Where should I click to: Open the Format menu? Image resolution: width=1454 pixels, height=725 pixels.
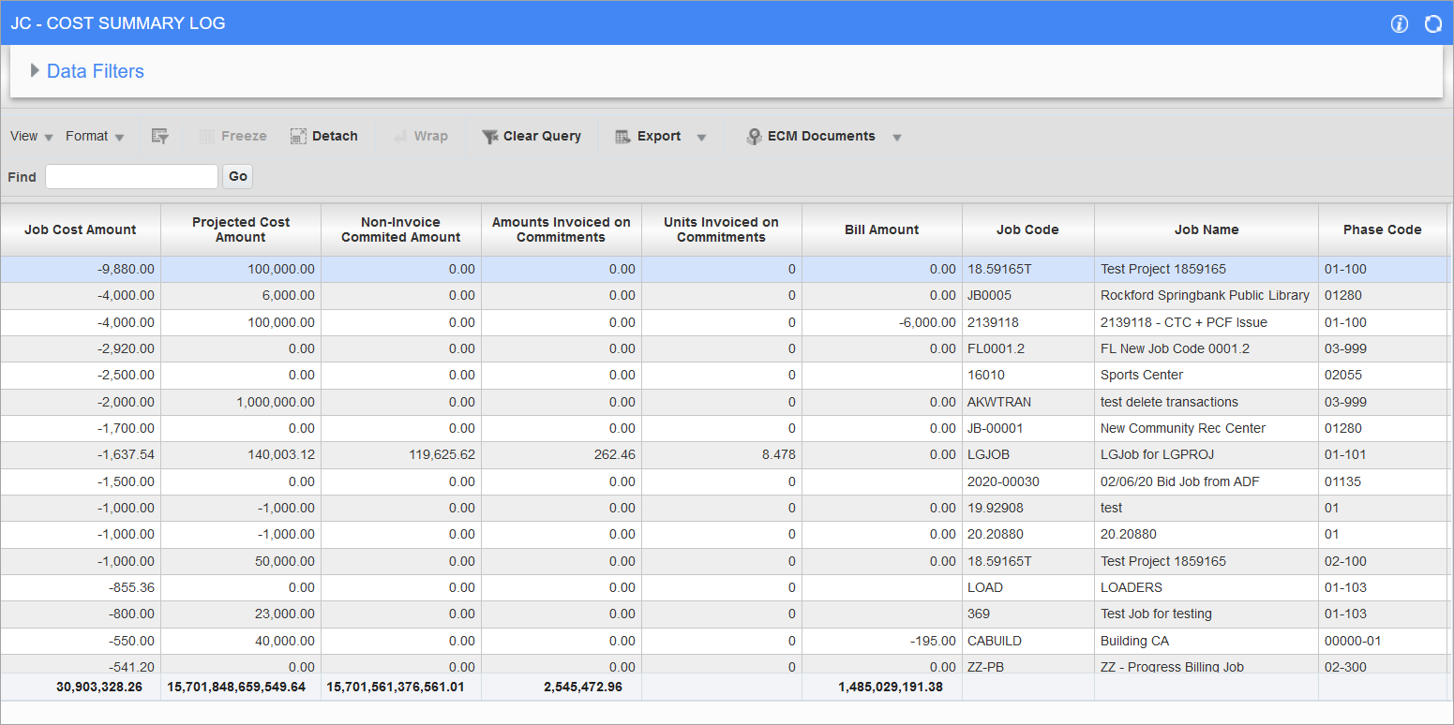(89, 136)
